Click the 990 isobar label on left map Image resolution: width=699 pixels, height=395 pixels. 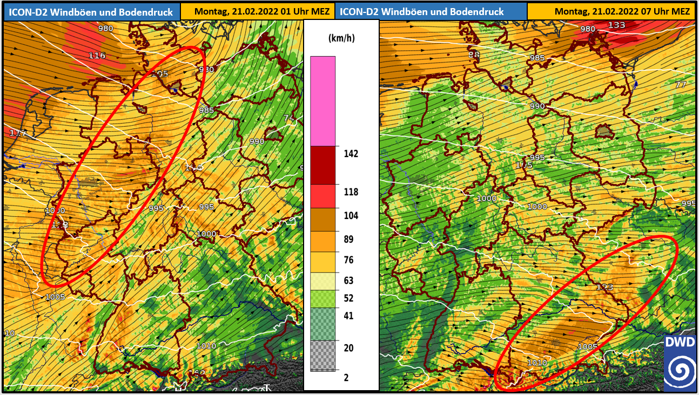[x=257, y=141]
